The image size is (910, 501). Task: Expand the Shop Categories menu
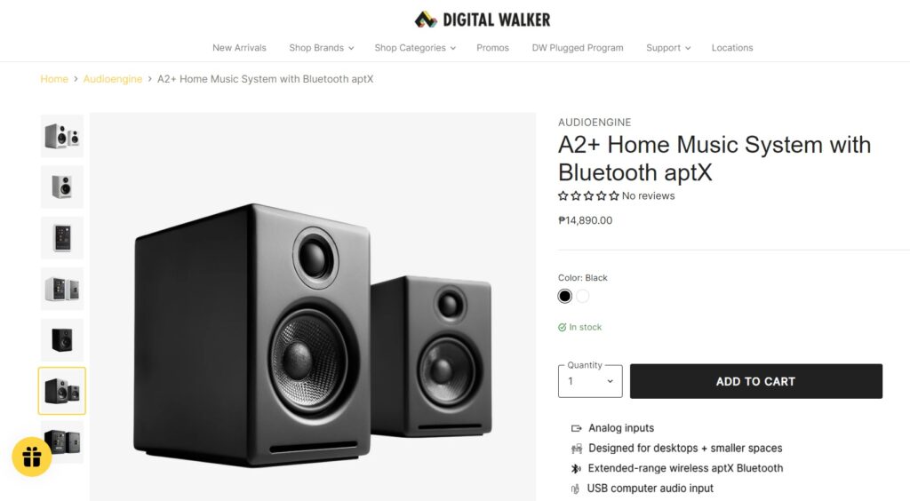click(415, 48)
